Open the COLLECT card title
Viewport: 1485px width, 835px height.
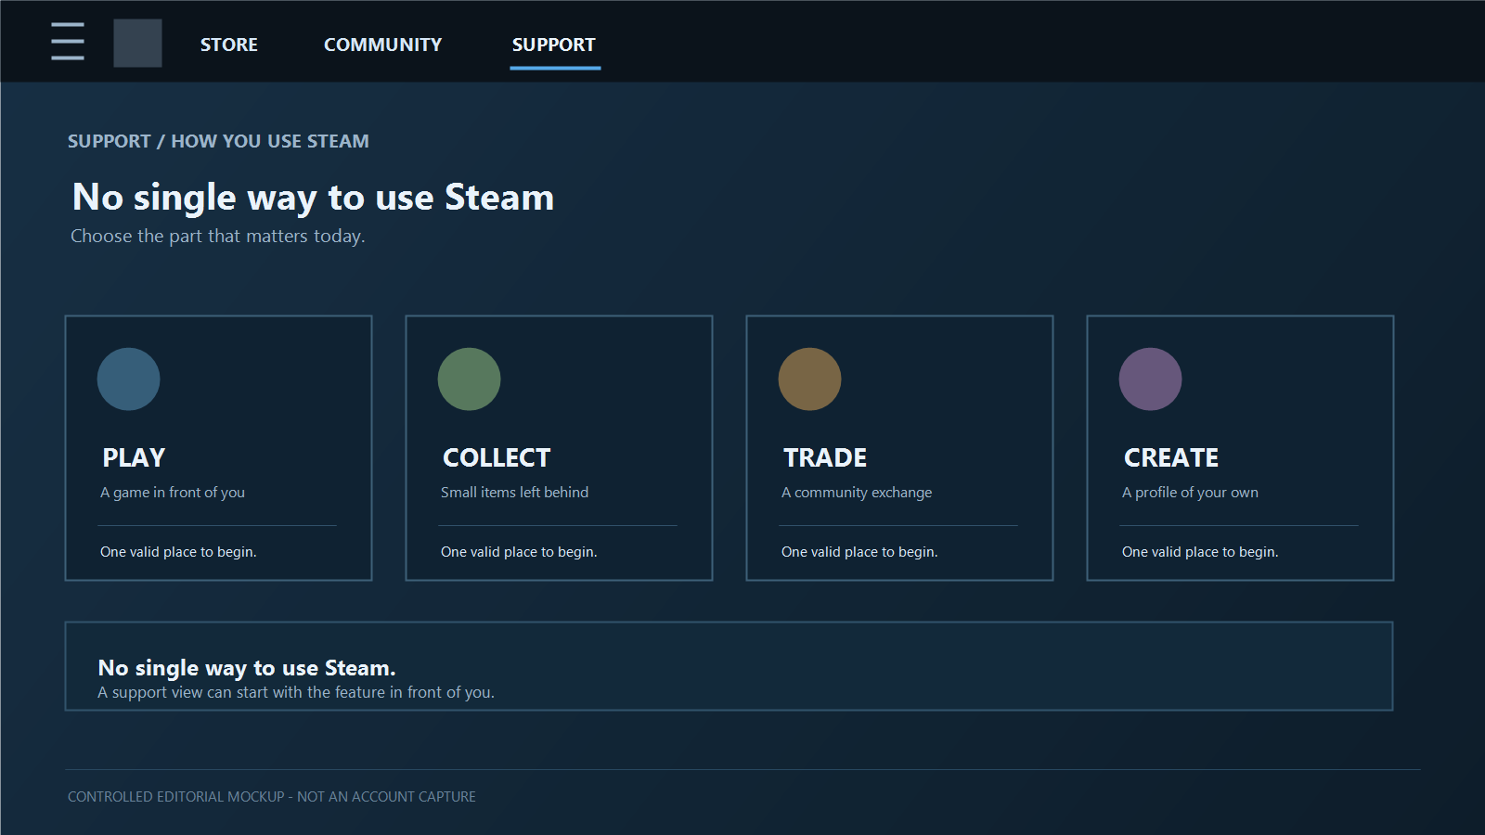pos(497,457)
